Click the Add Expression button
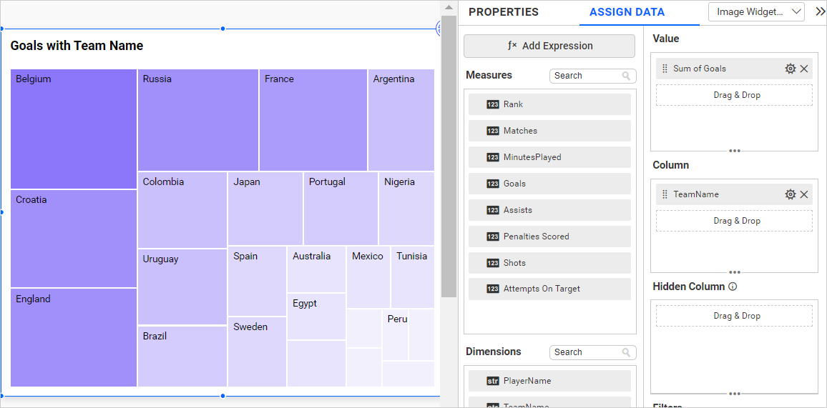Viewport: 827px width, 408px height. click(549, 46)
